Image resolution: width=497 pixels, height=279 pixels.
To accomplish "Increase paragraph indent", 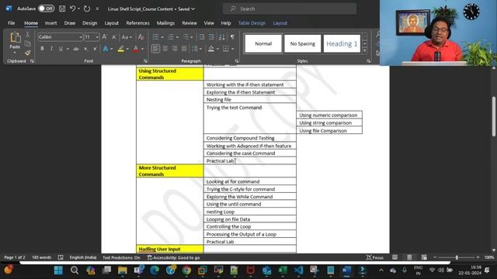I will [211, 37].
